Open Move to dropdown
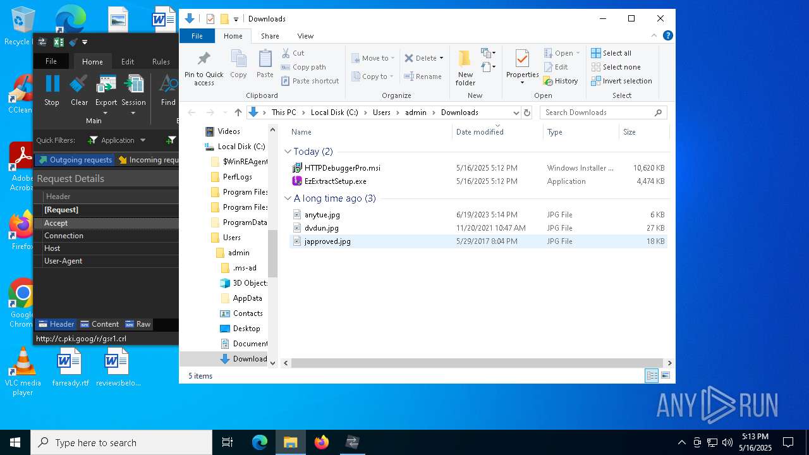Screen dimensions: 809x455 (373, 58)
